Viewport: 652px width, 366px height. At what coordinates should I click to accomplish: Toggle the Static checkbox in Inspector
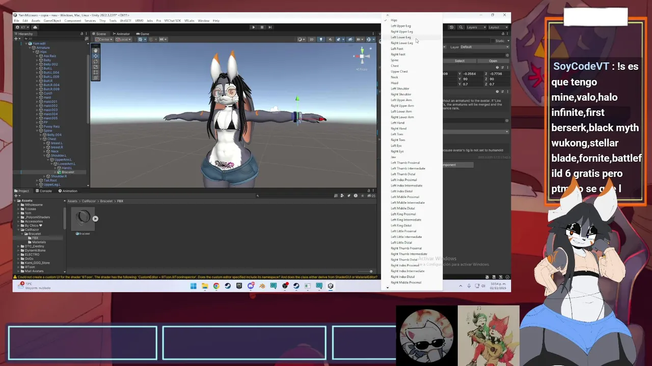[x=493, y=41]
